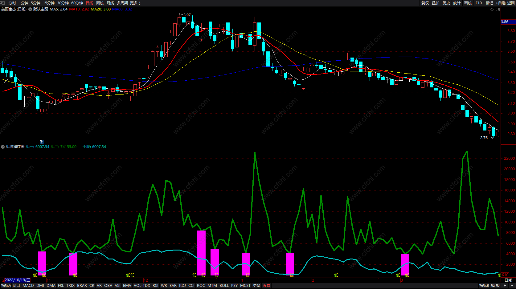
Task: Open indicator 设置 settings
Action: (x=267, y=286)
